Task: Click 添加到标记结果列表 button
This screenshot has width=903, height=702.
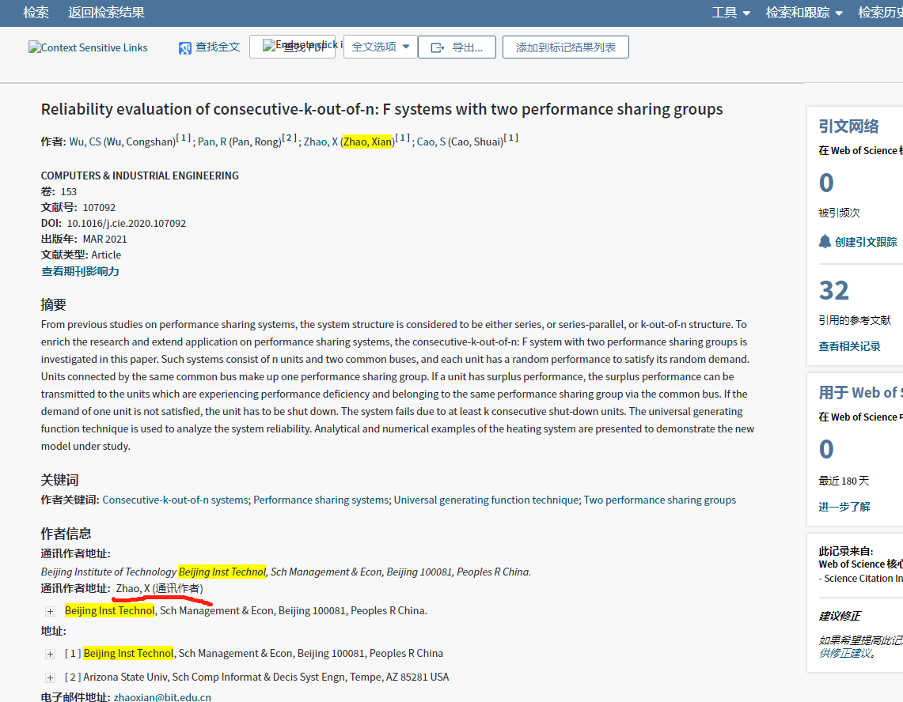Action: (565, 47)
